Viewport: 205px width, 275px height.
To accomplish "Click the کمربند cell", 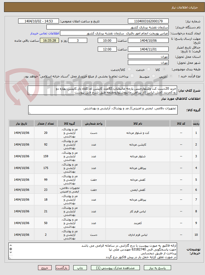I will [x=138, y=223].
